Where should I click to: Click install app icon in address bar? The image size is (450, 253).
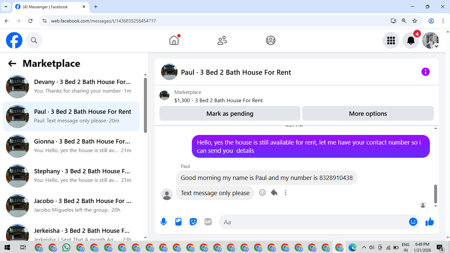(393, 21)
